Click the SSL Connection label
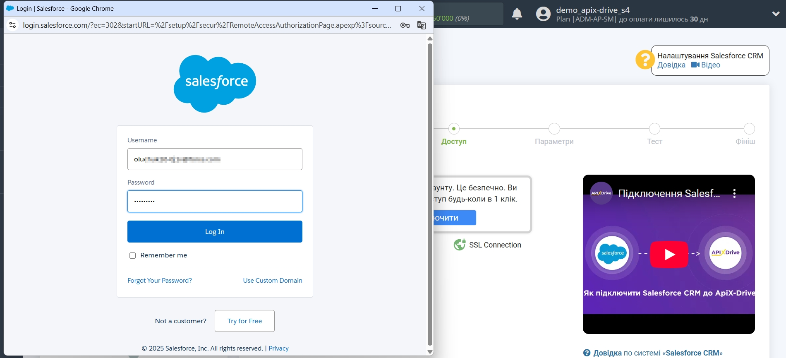786x358 pixels. click(x=495, y=245)
